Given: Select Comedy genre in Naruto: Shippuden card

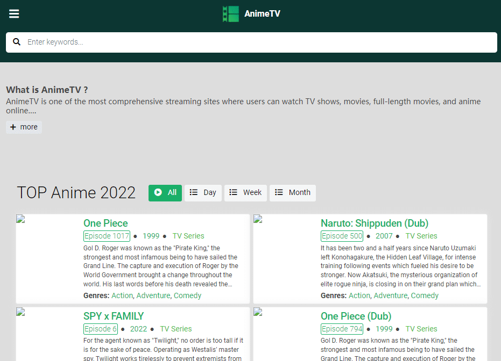Looking at the screenshot, I should coord(425,295).
